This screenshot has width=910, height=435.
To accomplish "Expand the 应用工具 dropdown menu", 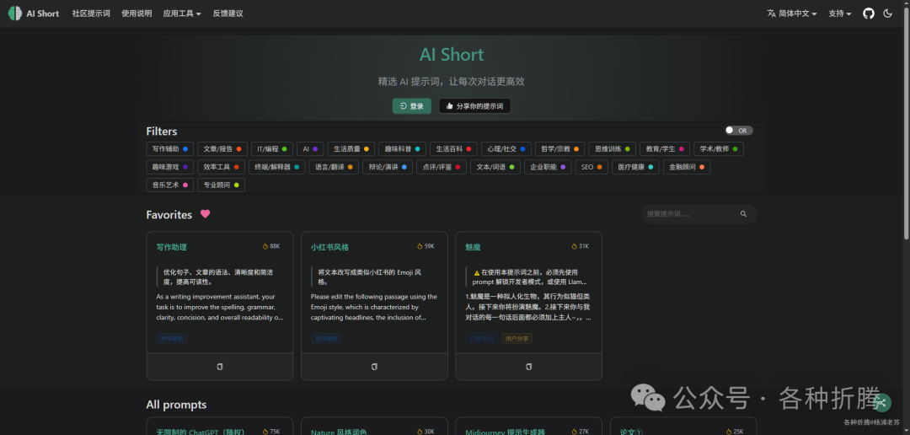I will (x=182, y=13).
